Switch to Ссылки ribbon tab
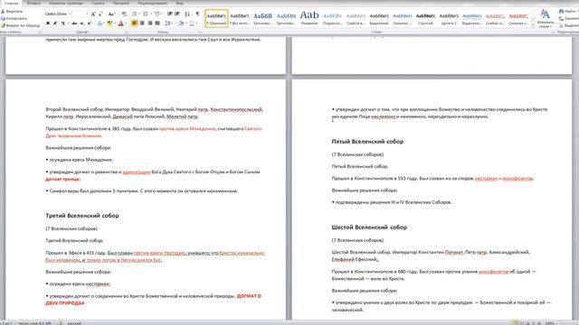The image size is (579, 325). (x=98, y=4)
